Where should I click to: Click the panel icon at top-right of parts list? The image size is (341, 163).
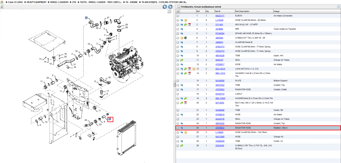pos(338,7)
